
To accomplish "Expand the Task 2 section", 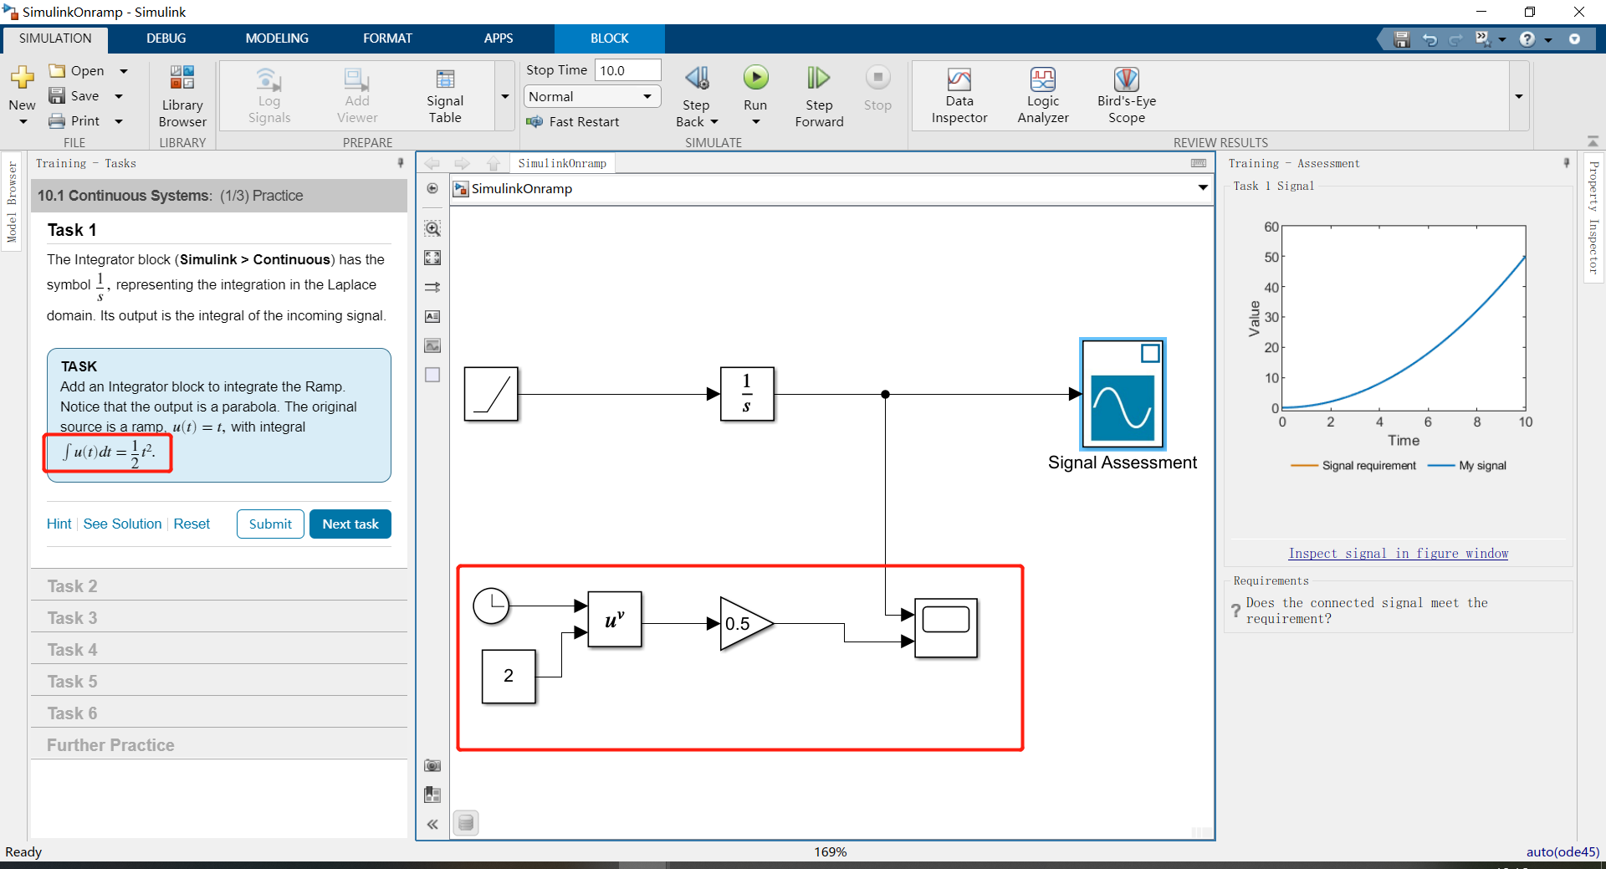I will [x=217, y=585].
